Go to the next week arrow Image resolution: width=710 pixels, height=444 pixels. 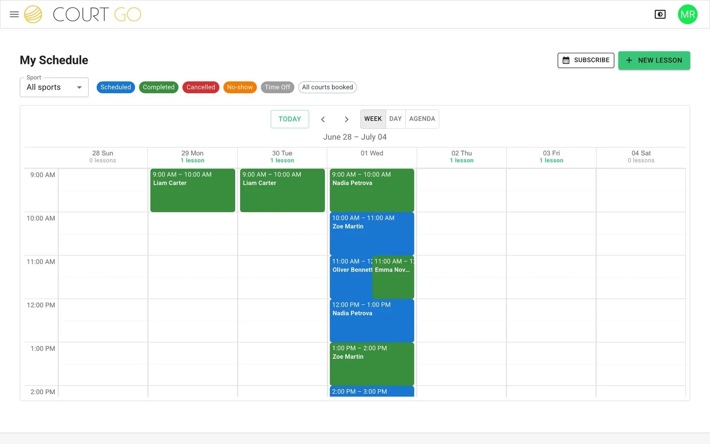pos(347,119)
